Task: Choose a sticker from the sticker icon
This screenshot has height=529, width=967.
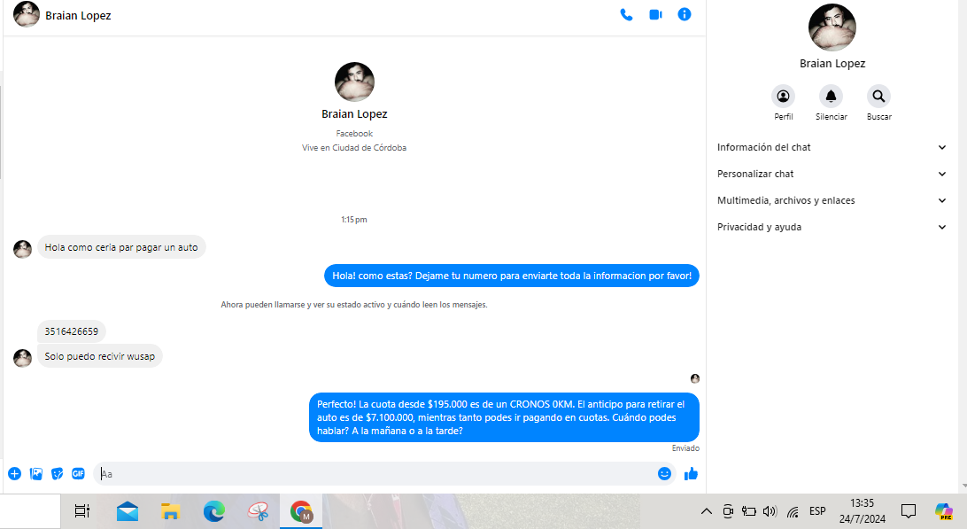Action: point(58,474)
